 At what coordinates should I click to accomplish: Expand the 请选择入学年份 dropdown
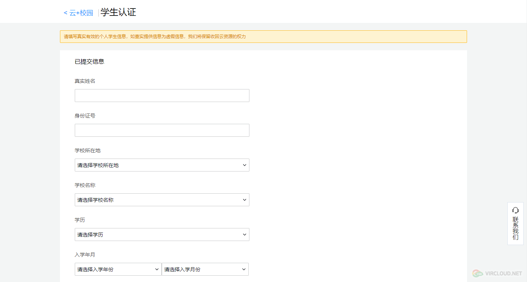tap(118, 269)
